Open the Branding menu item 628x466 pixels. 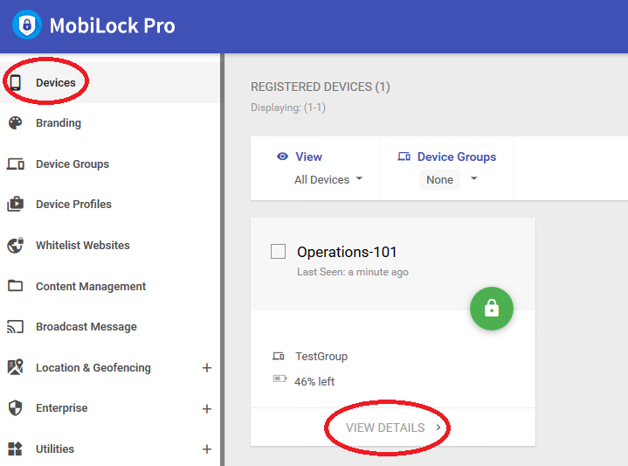[110, 122]
